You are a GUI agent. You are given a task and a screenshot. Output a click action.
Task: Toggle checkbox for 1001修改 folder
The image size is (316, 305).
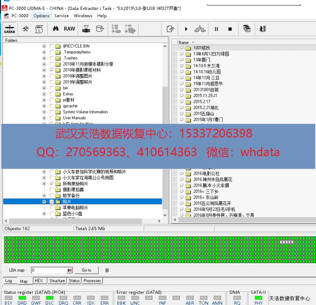click(182, 48)
